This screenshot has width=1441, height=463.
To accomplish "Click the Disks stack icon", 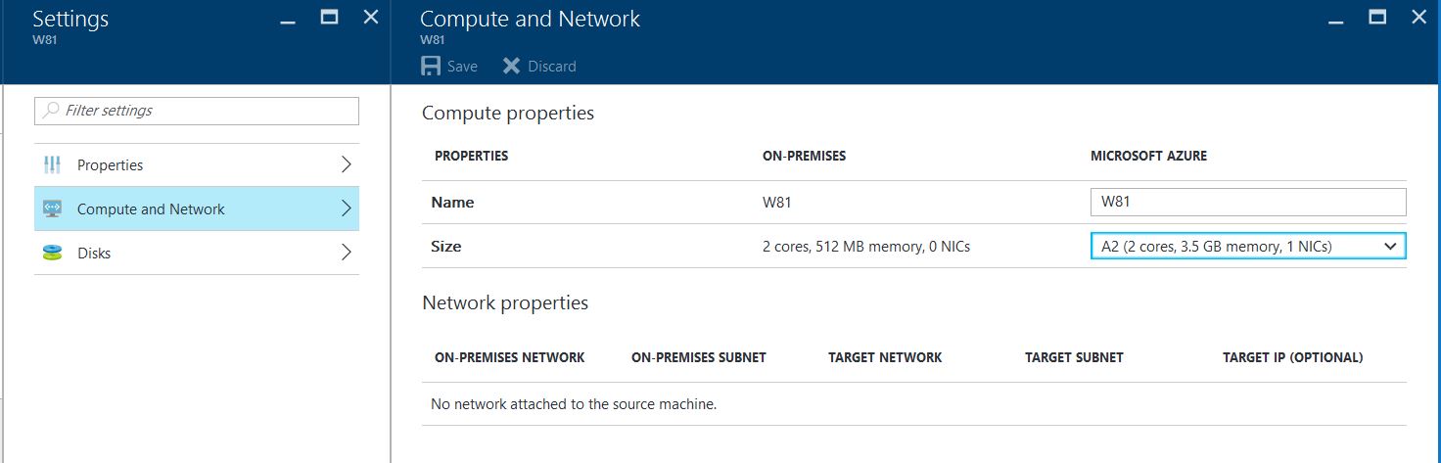I will pyautogui.click(x=53, y=253).
